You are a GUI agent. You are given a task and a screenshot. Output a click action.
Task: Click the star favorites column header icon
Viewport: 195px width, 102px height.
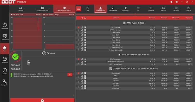82,18
